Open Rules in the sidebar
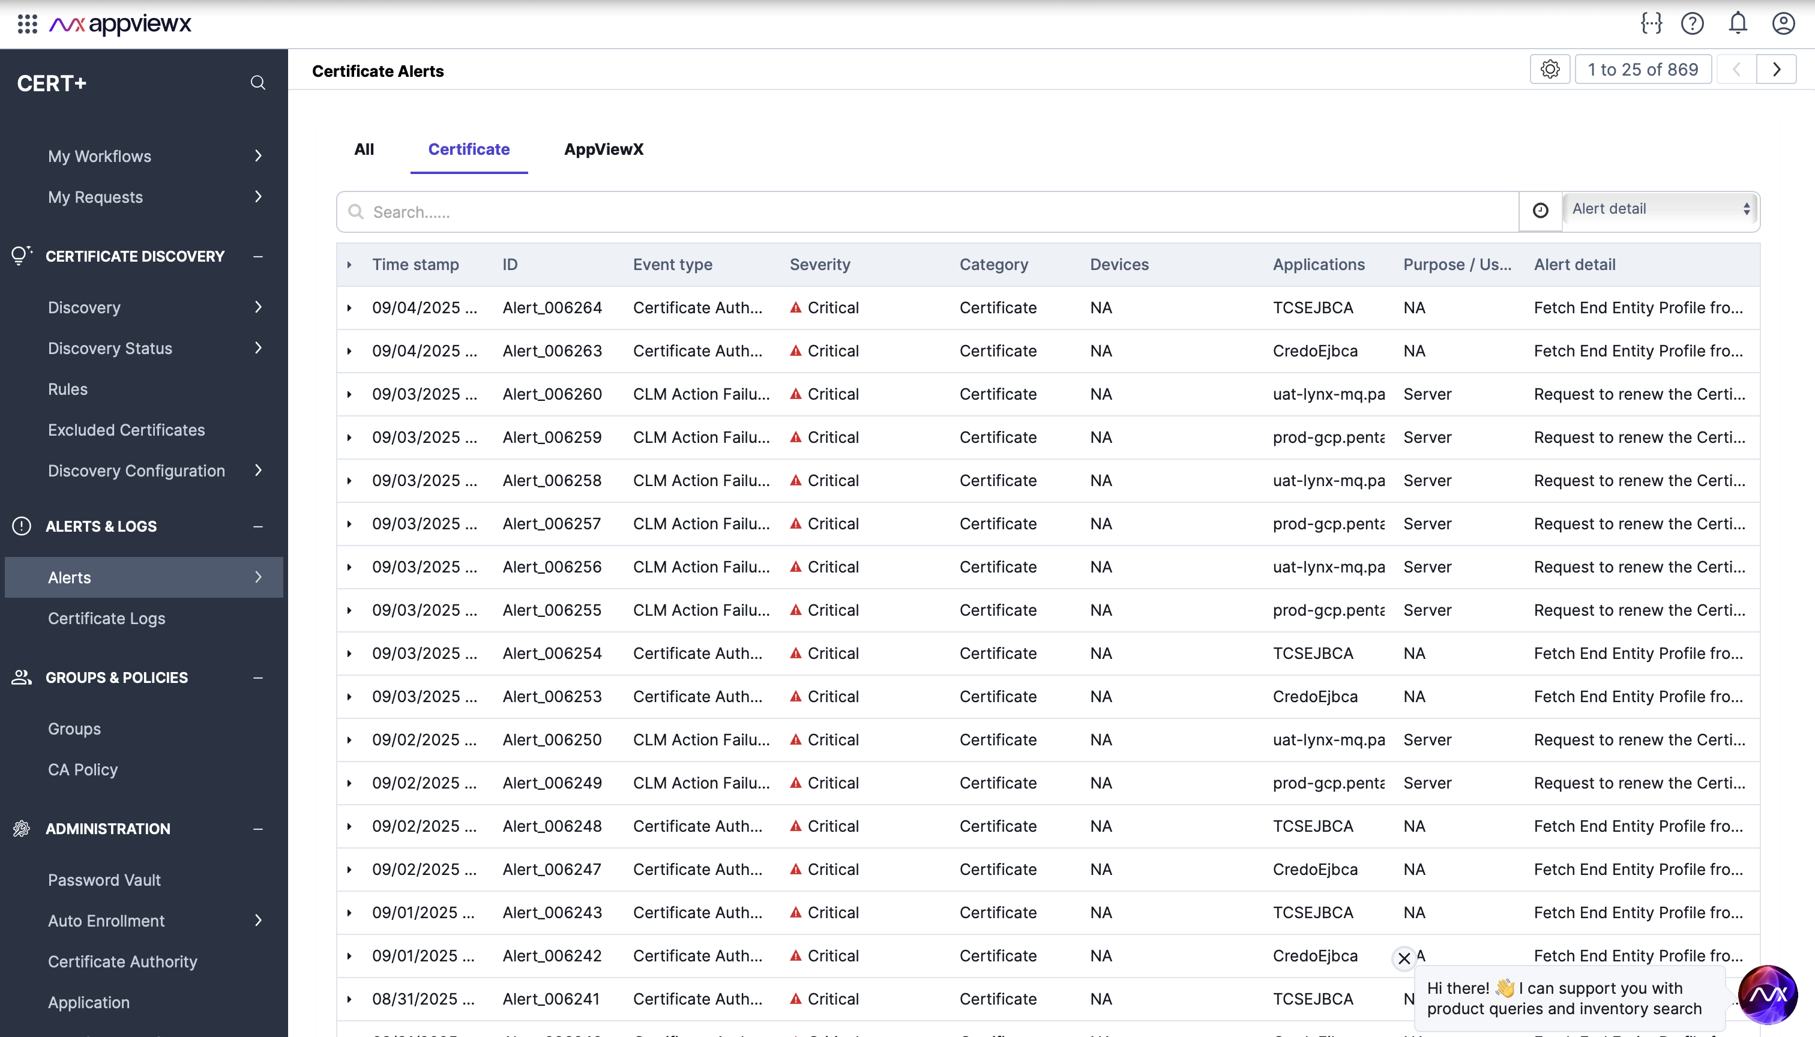This screenshot has height=1037, width=1815. [68, 389]
